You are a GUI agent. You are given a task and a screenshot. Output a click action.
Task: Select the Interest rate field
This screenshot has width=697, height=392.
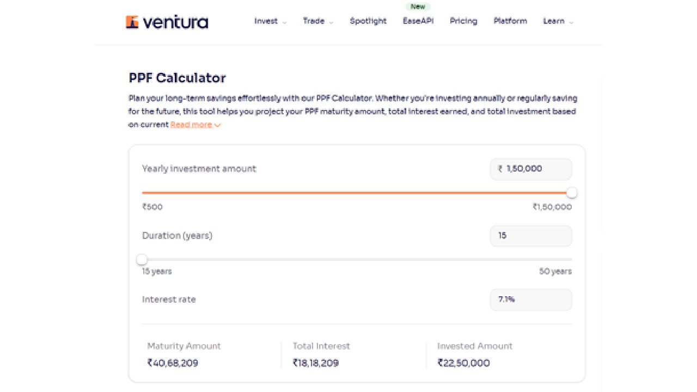[x=531, y=299]
